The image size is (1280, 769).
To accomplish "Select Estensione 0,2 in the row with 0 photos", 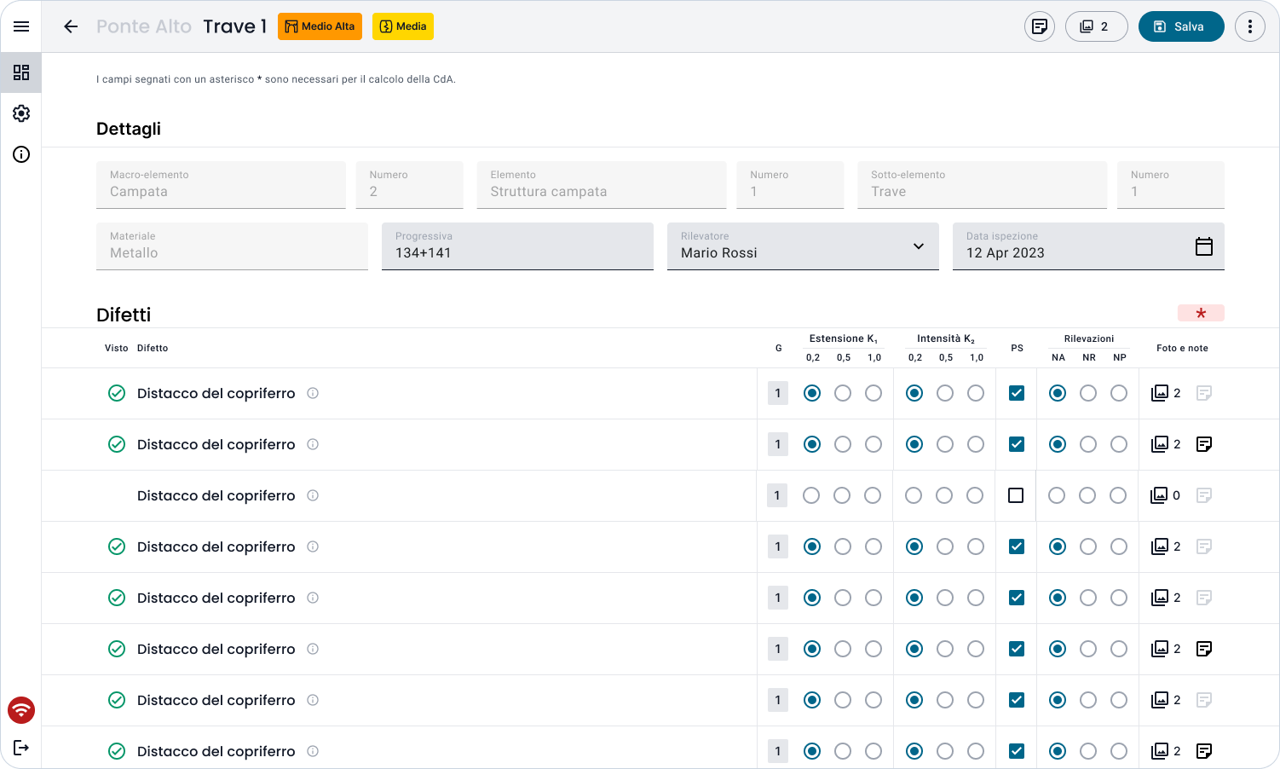I will [811, 495].
